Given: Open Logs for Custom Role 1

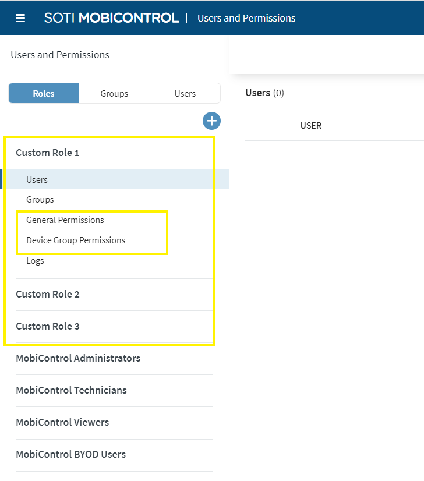Looking at the screenshot, I should (35, 261).
